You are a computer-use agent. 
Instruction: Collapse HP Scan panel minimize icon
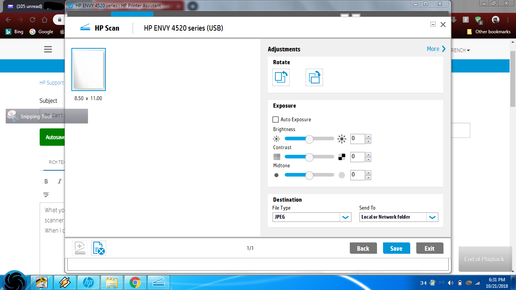[x=433, y=24]
